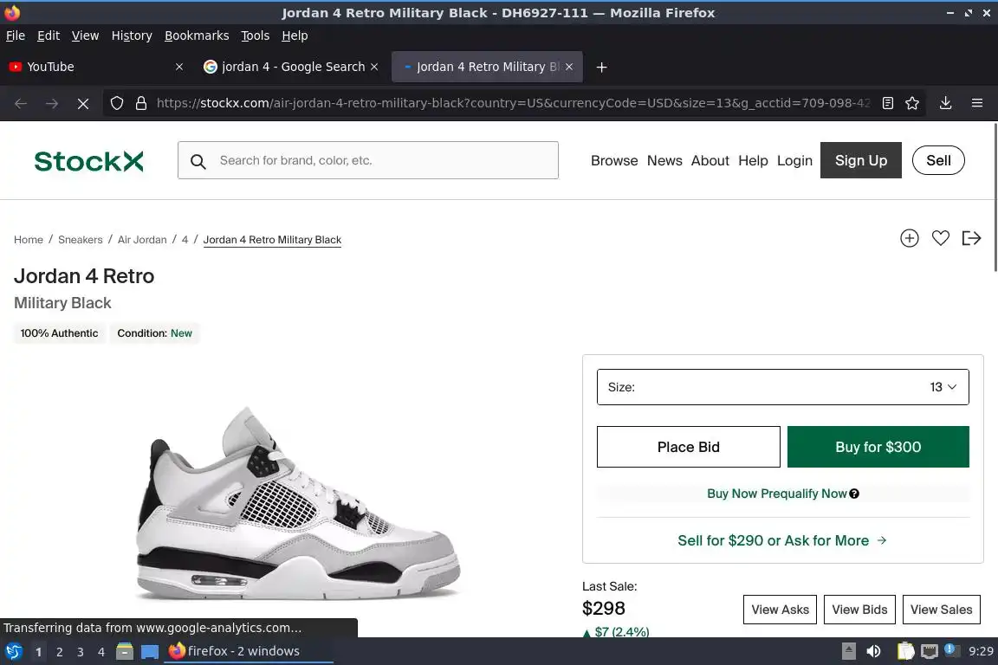Viewport: 998px width, 665px height.
Task: Go back to previous page
Action: pos(21,103)
